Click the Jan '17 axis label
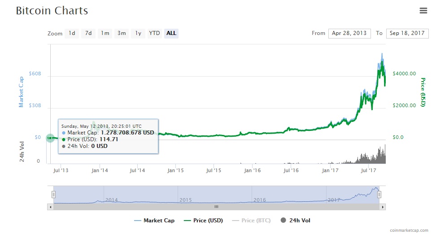436x234 pixels. point(330,170)
